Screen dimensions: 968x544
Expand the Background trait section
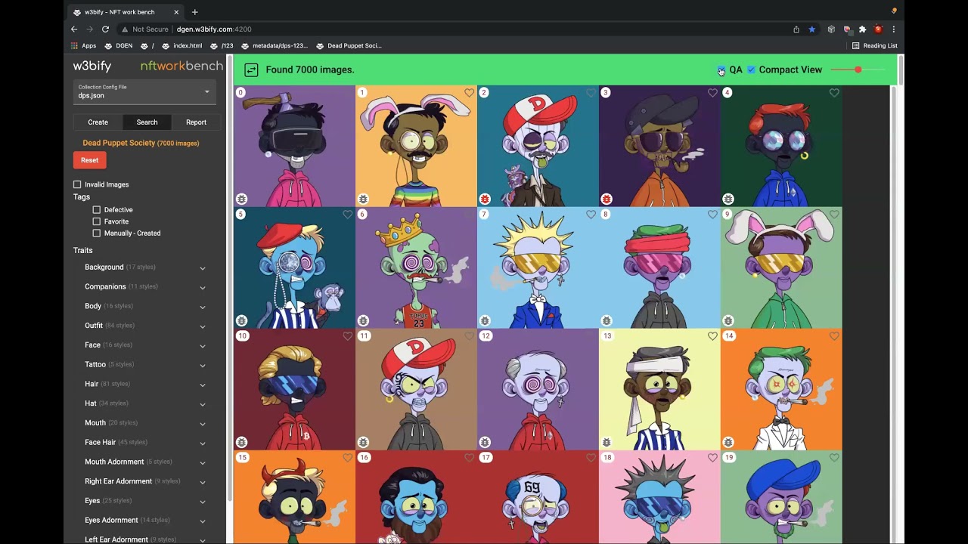[x=144, y=267]
